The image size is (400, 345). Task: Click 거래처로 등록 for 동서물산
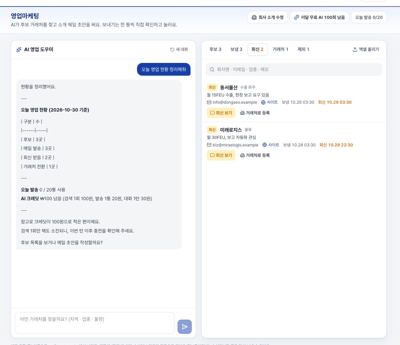pyautogui.click(x=255, y=113)
